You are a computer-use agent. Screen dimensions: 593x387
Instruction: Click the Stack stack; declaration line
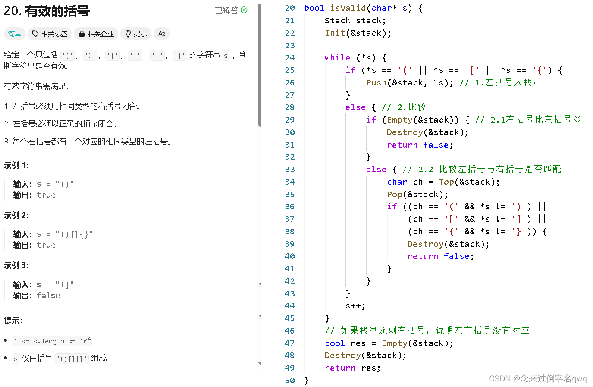tap(355, 21)
